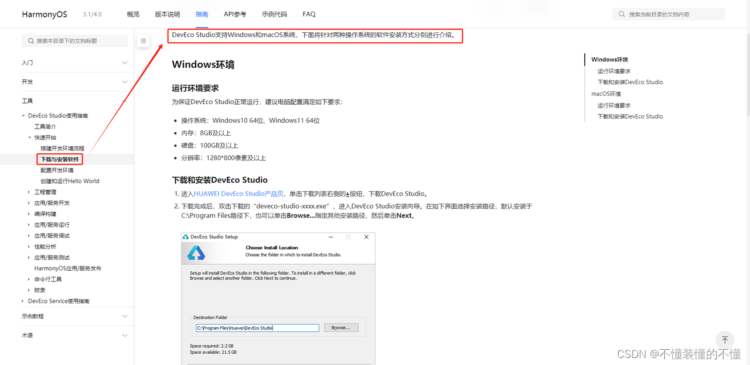Viewport: 750px width, 365px height.
Task: Open 配置开发环境 in the sidebar
Action: pyautogui.click(x=57, y=170)
